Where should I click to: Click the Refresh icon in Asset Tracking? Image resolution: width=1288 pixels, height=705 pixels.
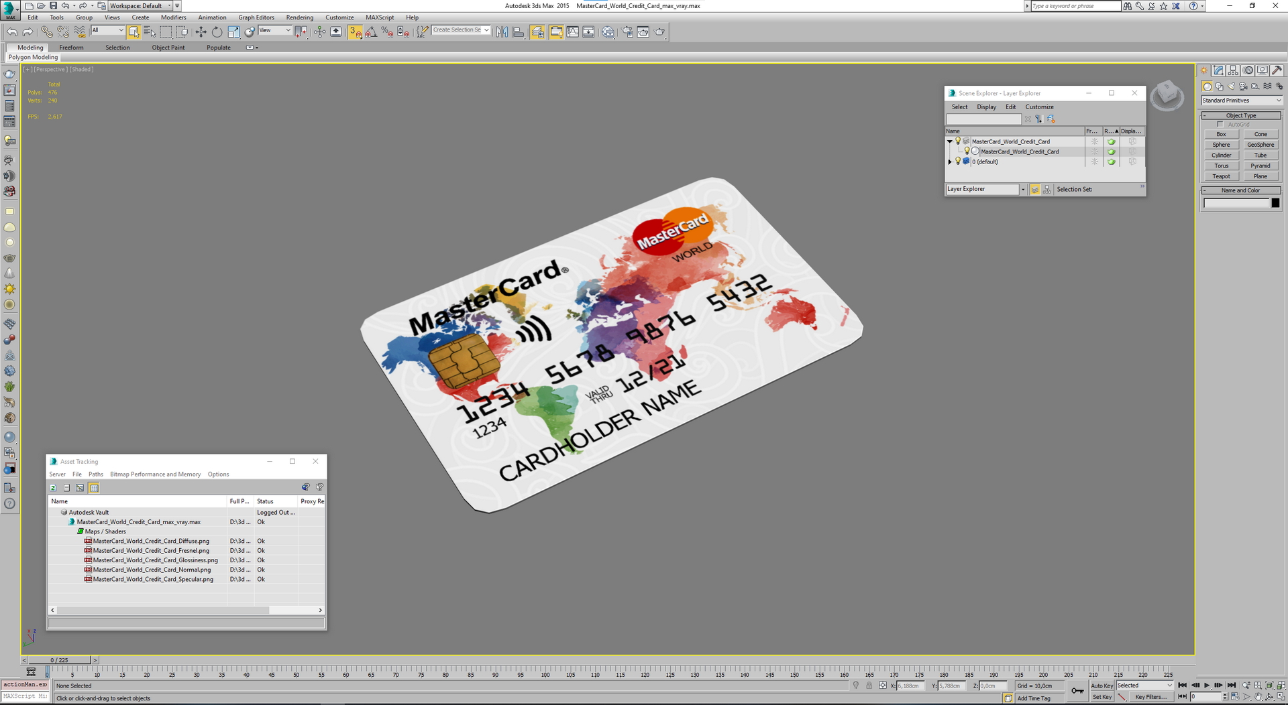(x=53, y=488)
